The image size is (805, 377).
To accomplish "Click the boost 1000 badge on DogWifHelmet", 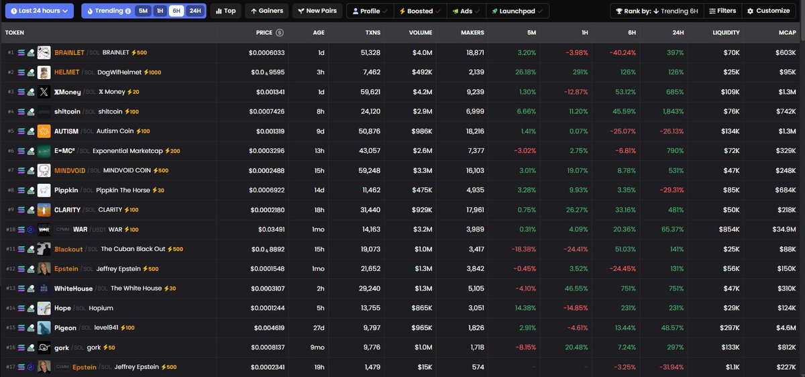I will pos(152,72).
